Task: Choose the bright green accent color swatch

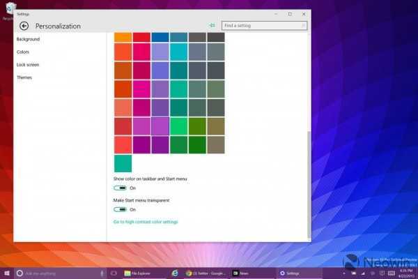Action: pos(178,126)
